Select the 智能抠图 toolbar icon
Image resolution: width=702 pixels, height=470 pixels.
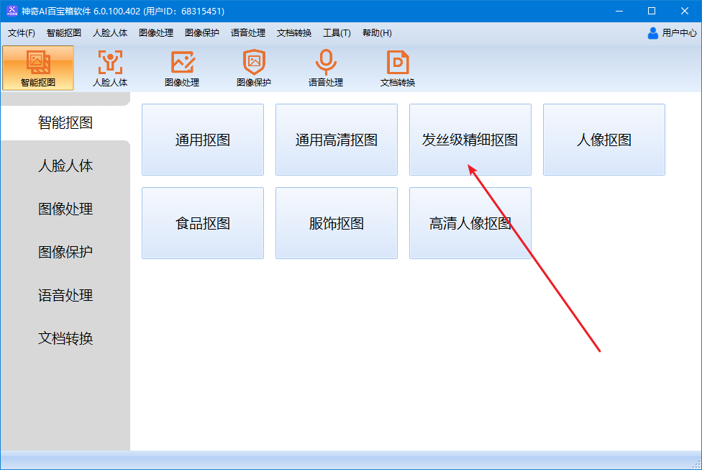(x=38, y=68)
